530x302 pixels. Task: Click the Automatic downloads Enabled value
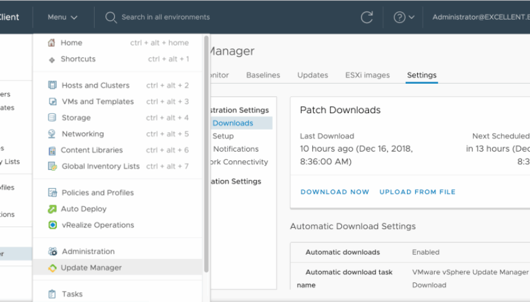425,252
